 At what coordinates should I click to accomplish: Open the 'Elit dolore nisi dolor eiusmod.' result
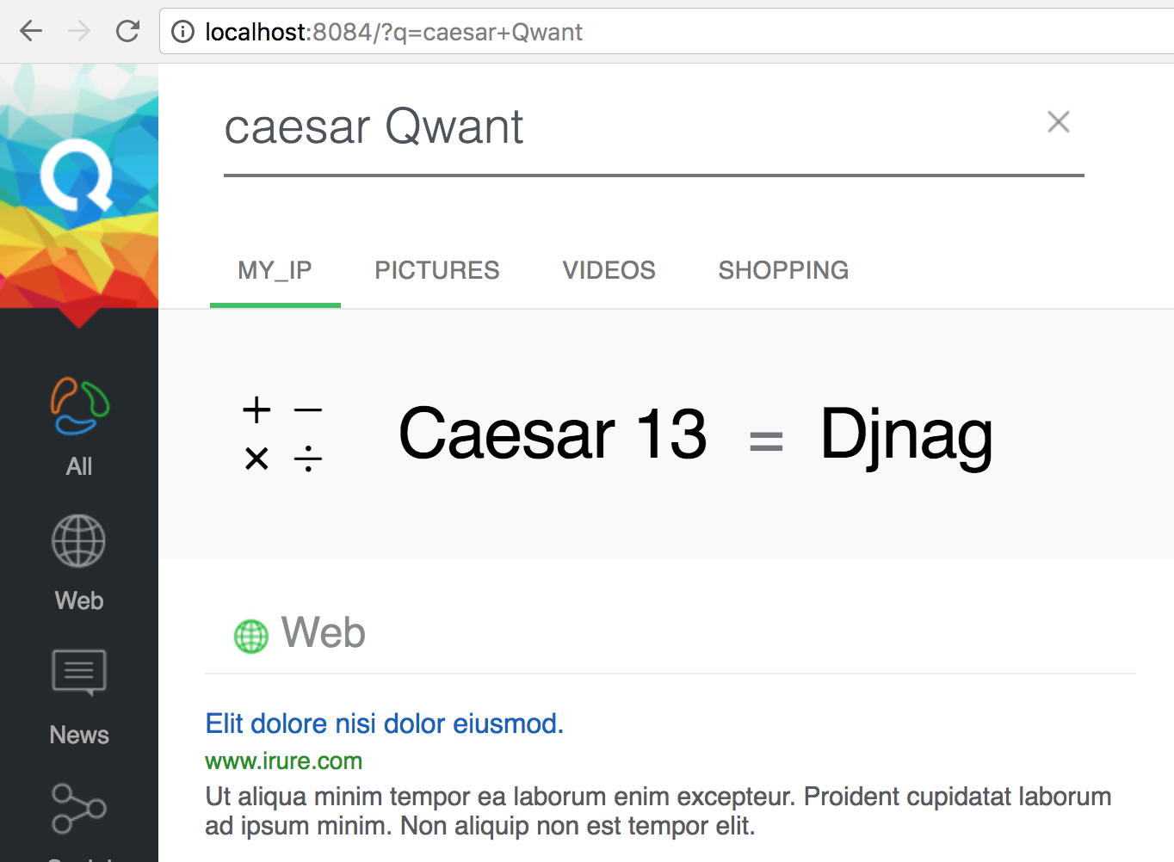(384, 723)
